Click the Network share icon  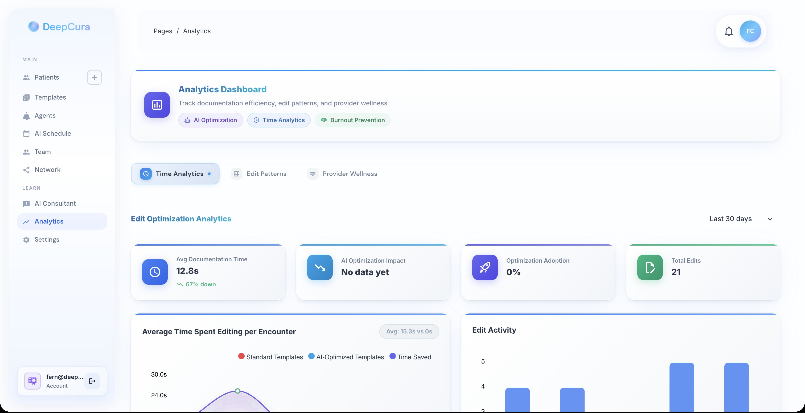point(26,170)
